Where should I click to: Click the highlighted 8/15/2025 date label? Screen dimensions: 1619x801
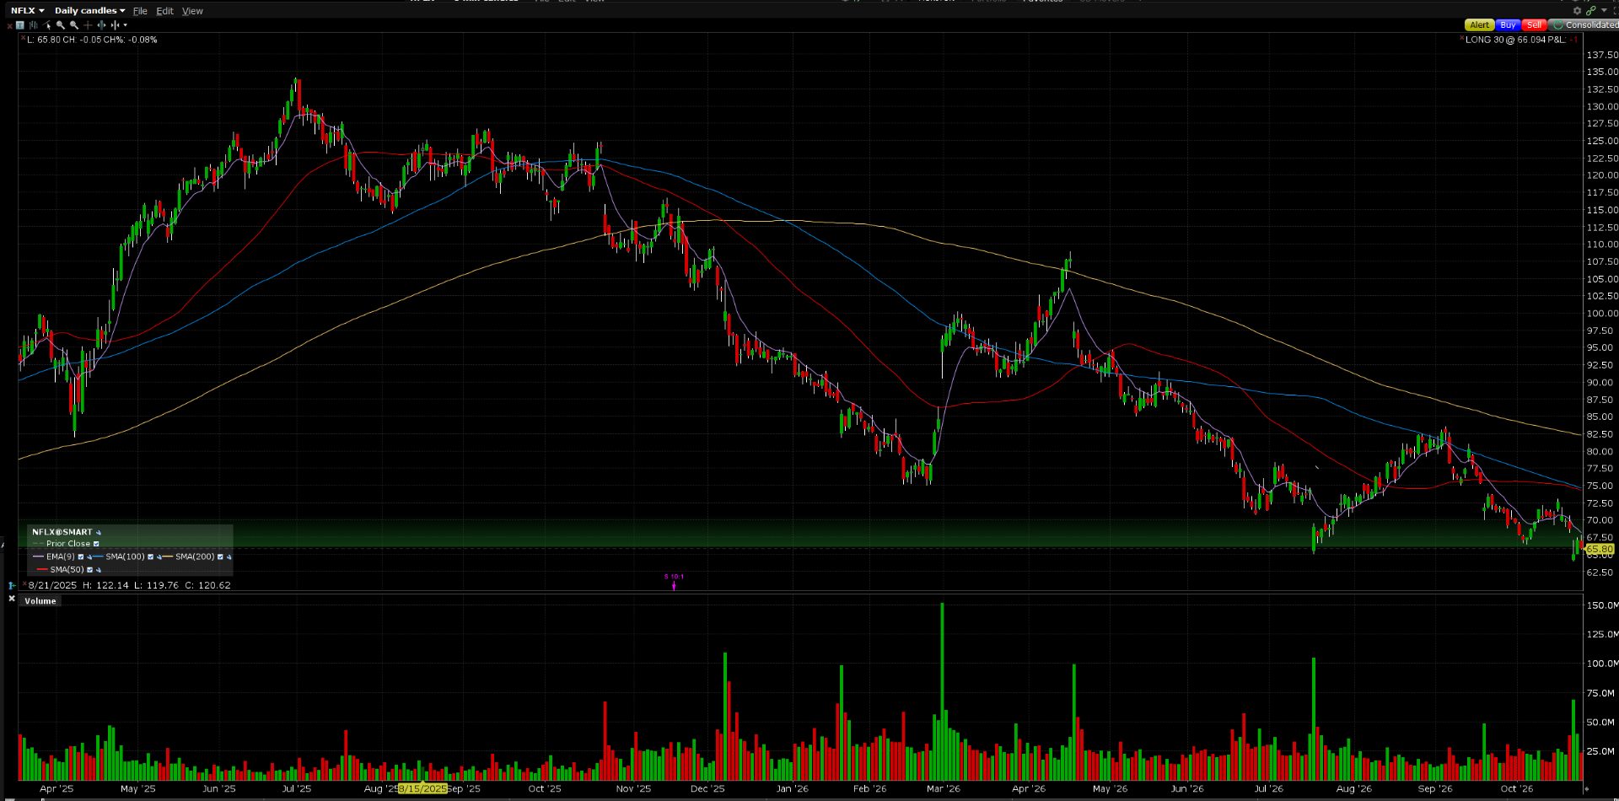pos(422,789)
